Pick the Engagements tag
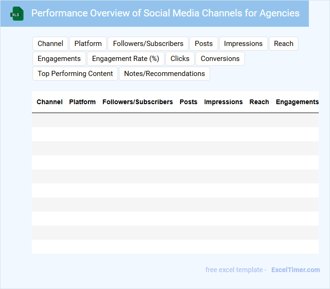 [x=59, y=59]
